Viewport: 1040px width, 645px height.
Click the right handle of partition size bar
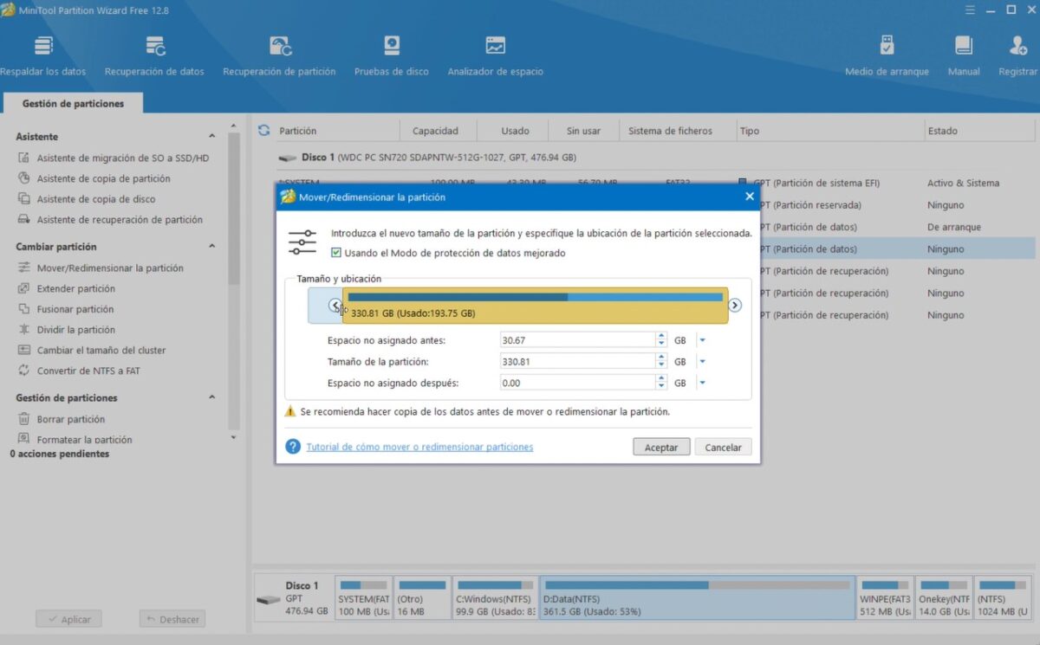click(734, 305)
